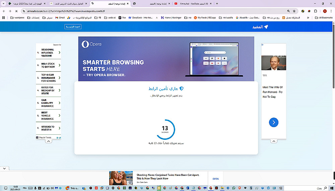Click the blue arrow on Ron Howard ad
This screenshot has width=335, height=191.
click(274, 122)
